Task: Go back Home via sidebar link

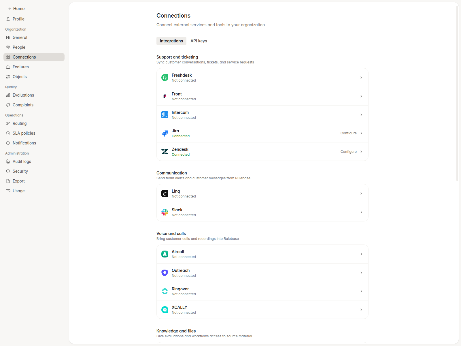Action: pos(16,9)
